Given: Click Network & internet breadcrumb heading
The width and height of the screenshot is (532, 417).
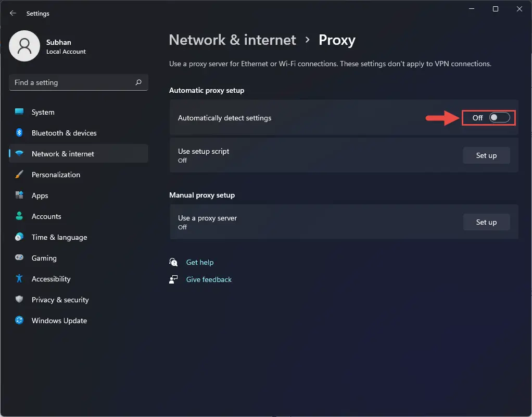Looking at the screenshot, I should (x=232, y=40).
